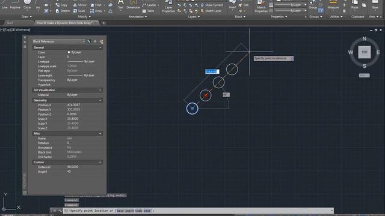Click the E compass direction on ViewCube
The height and width of the screenshot is (216, 385).
(378, 52)
